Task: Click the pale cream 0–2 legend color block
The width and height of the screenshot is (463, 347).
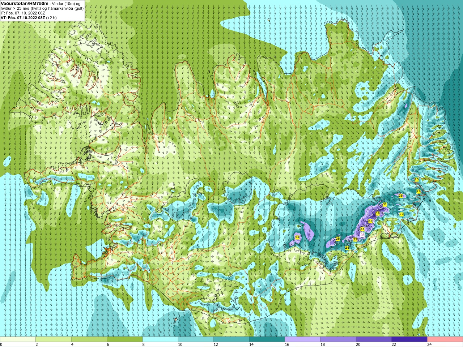Action: (18, 339)
